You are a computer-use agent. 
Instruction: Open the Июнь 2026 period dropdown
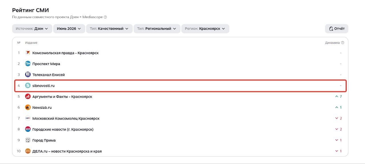69,28
